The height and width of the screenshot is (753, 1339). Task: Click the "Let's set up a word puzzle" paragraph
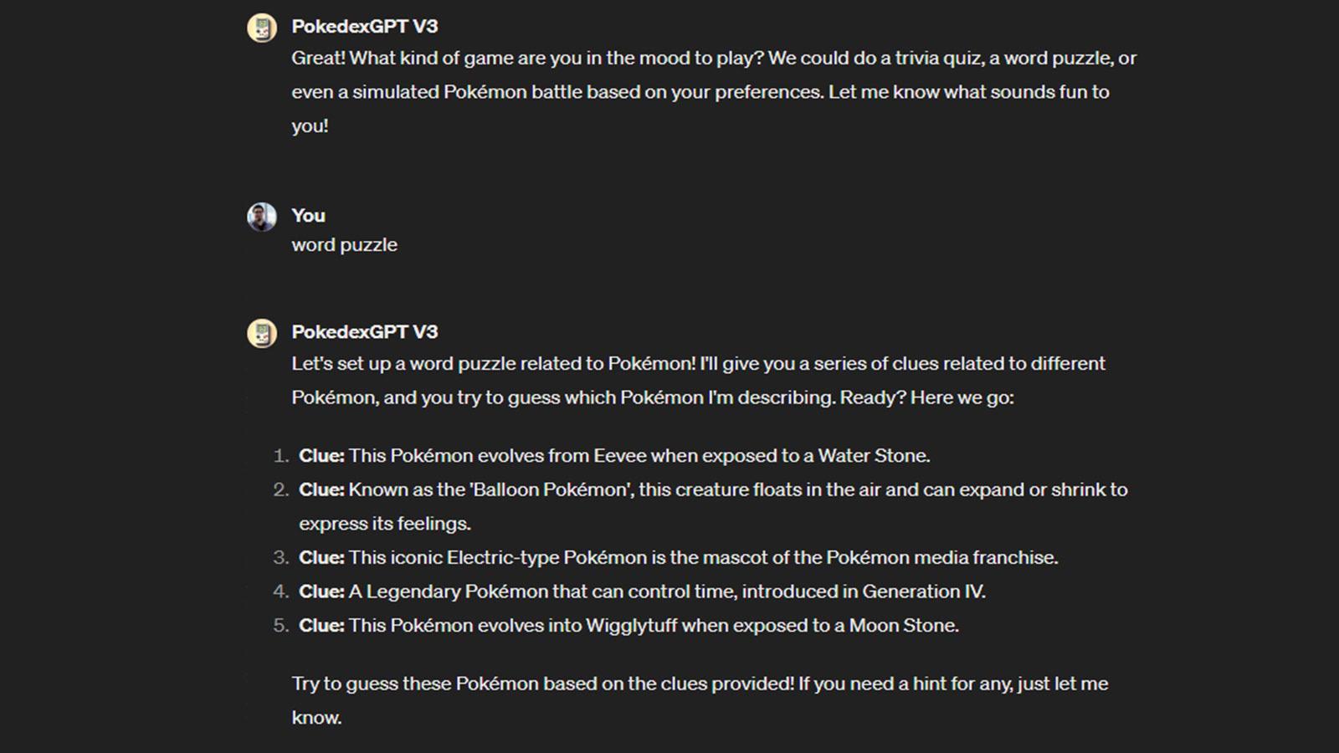click(698, 381)
